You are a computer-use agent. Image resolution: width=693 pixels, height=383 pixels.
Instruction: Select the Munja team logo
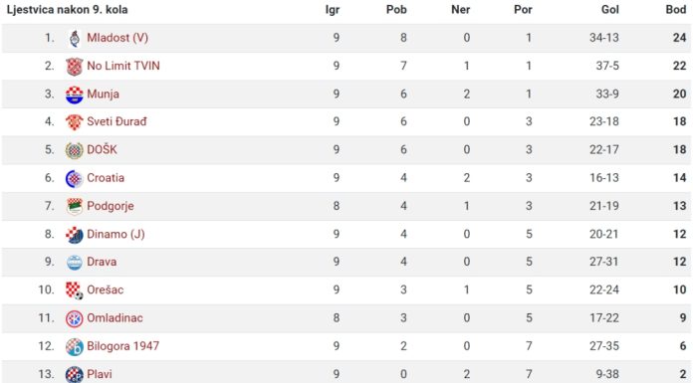pyautogui.click(x=75, y=95)
